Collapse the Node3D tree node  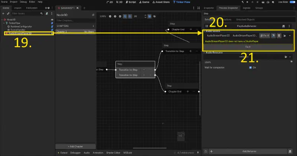pyautogui.click(x=2, y=20)
